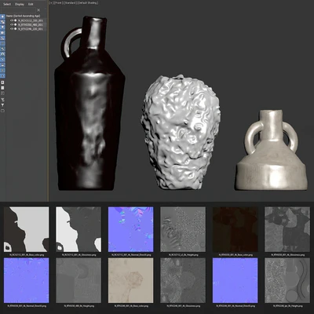Image resolution: width=314 pixels, height=314 pixels.
Task: Toggle the Display Cameras filter icon
Action: click(x=2, y=33)
